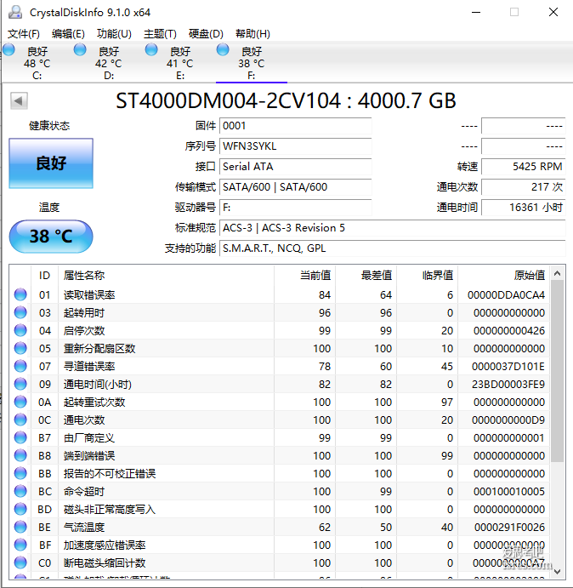The width and height of the screenshot is (573, 588).
Task: Open the 硬盘(D) menu
Action: coord(206,34)
